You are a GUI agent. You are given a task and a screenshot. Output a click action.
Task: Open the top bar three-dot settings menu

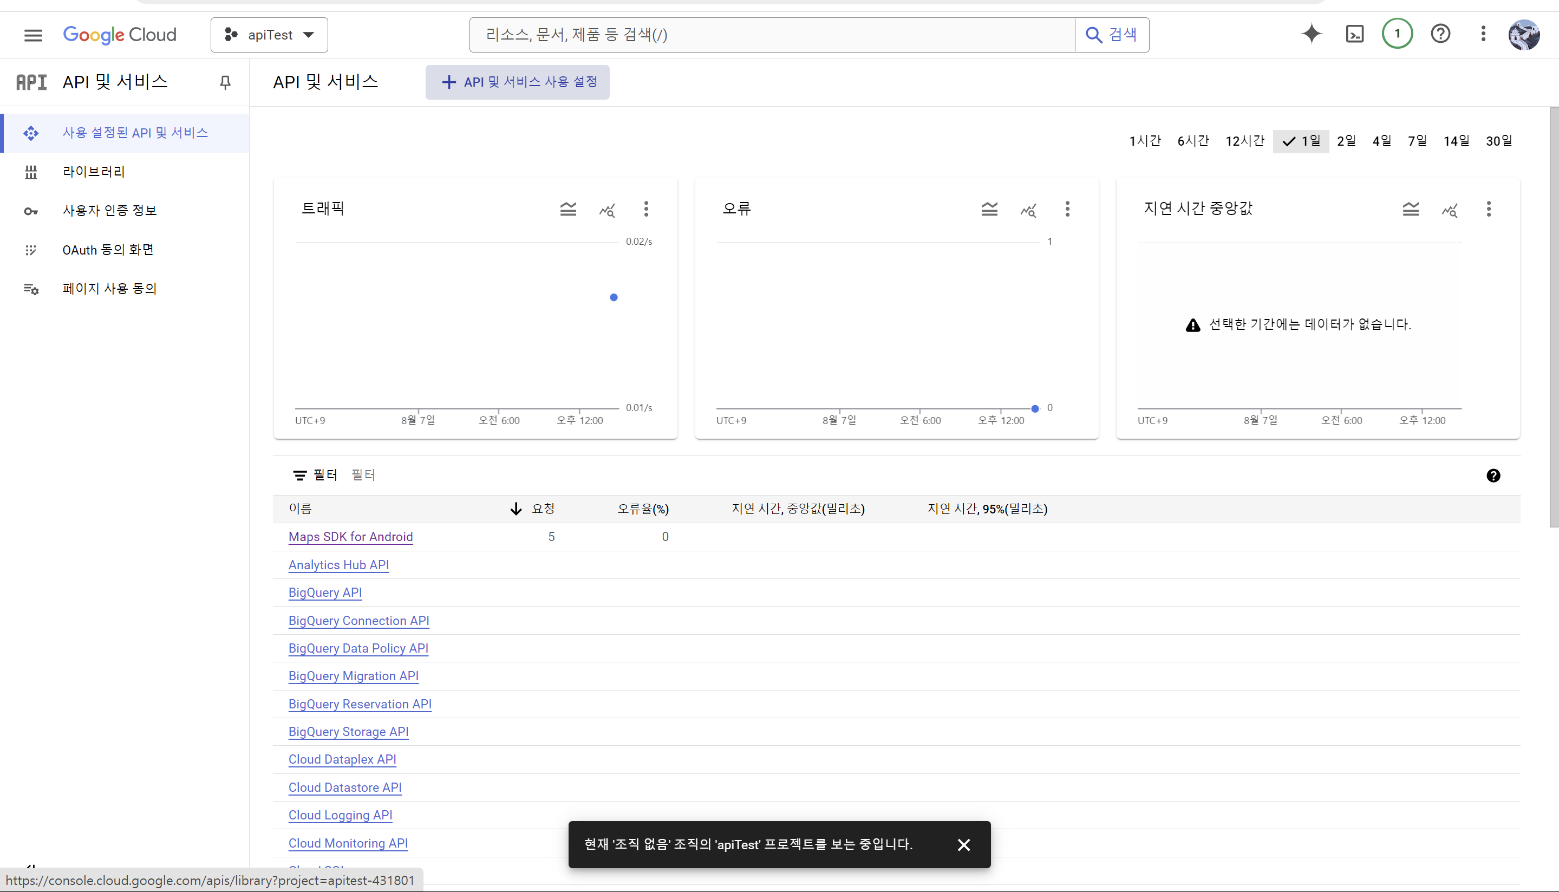1483,34
